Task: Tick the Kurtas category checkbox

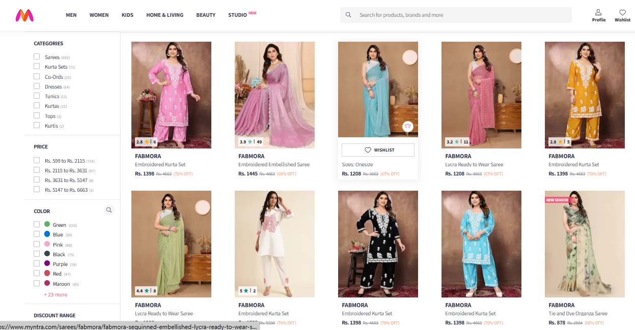Action: point(37,106)
